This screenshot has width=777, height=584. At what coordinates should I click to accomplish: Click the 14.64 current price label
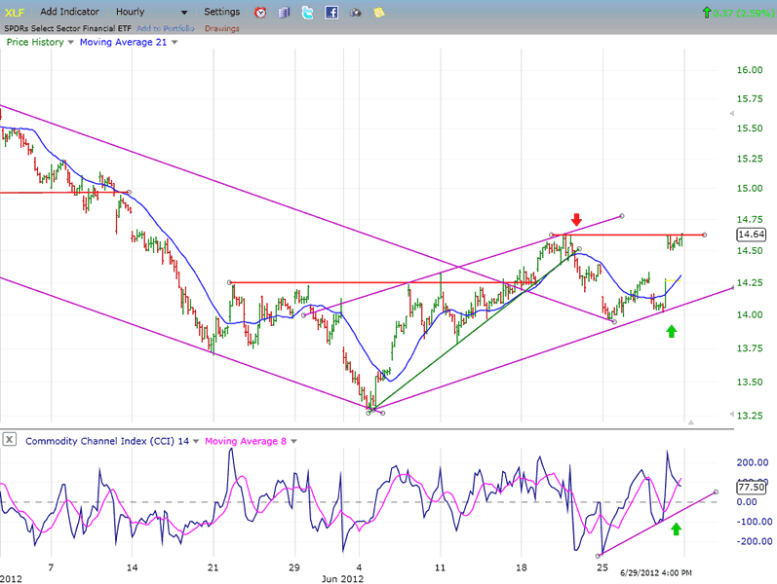752,235
